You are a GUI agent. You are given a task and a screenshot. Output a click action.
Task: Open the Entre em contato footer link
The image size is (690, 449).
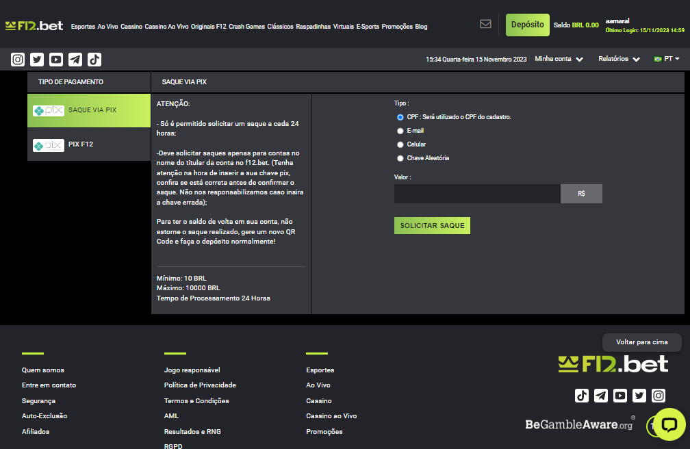pos(49,385)
